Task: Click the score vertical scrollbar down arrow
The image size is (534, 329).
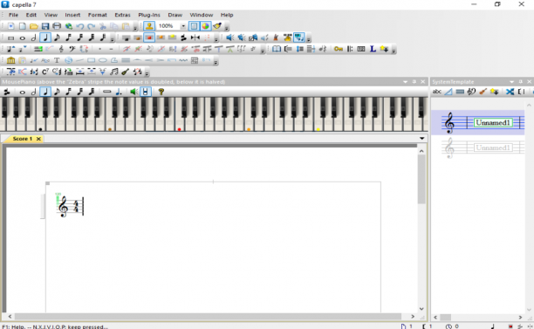Action: point(421,309)
